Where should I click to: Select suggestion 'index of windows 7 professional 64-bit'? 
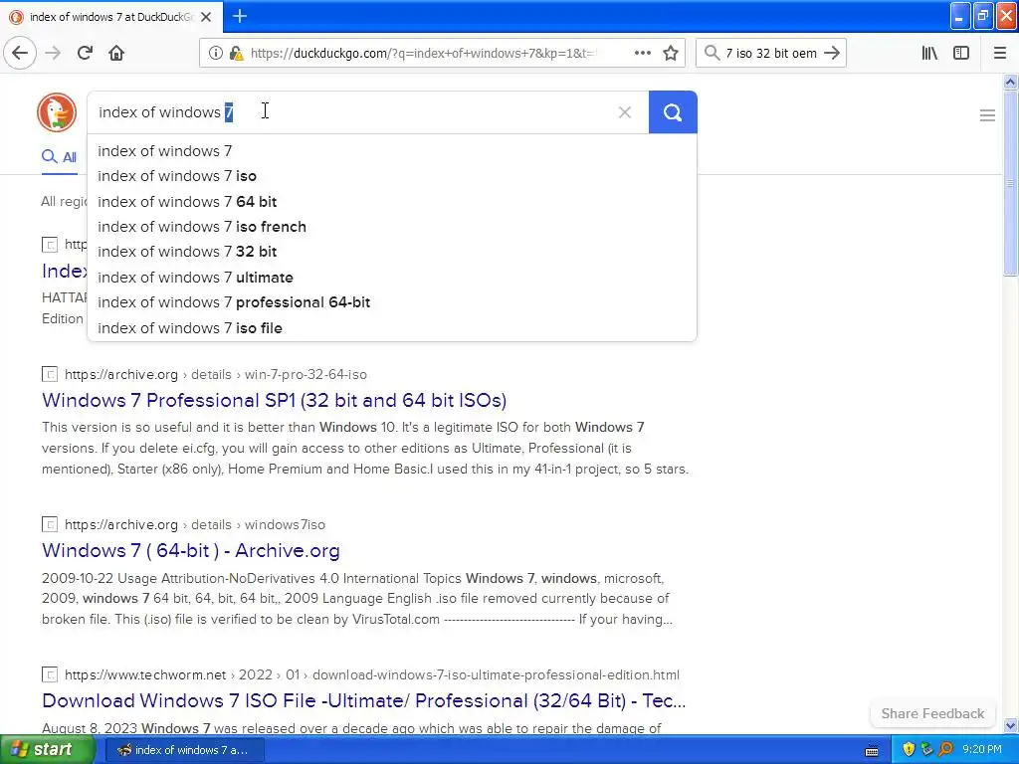point(392,302)
